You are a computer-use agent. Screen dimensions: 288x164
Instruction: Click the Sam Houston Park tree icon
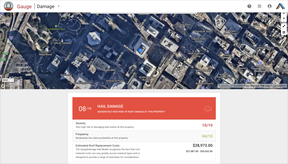(56, 26)
